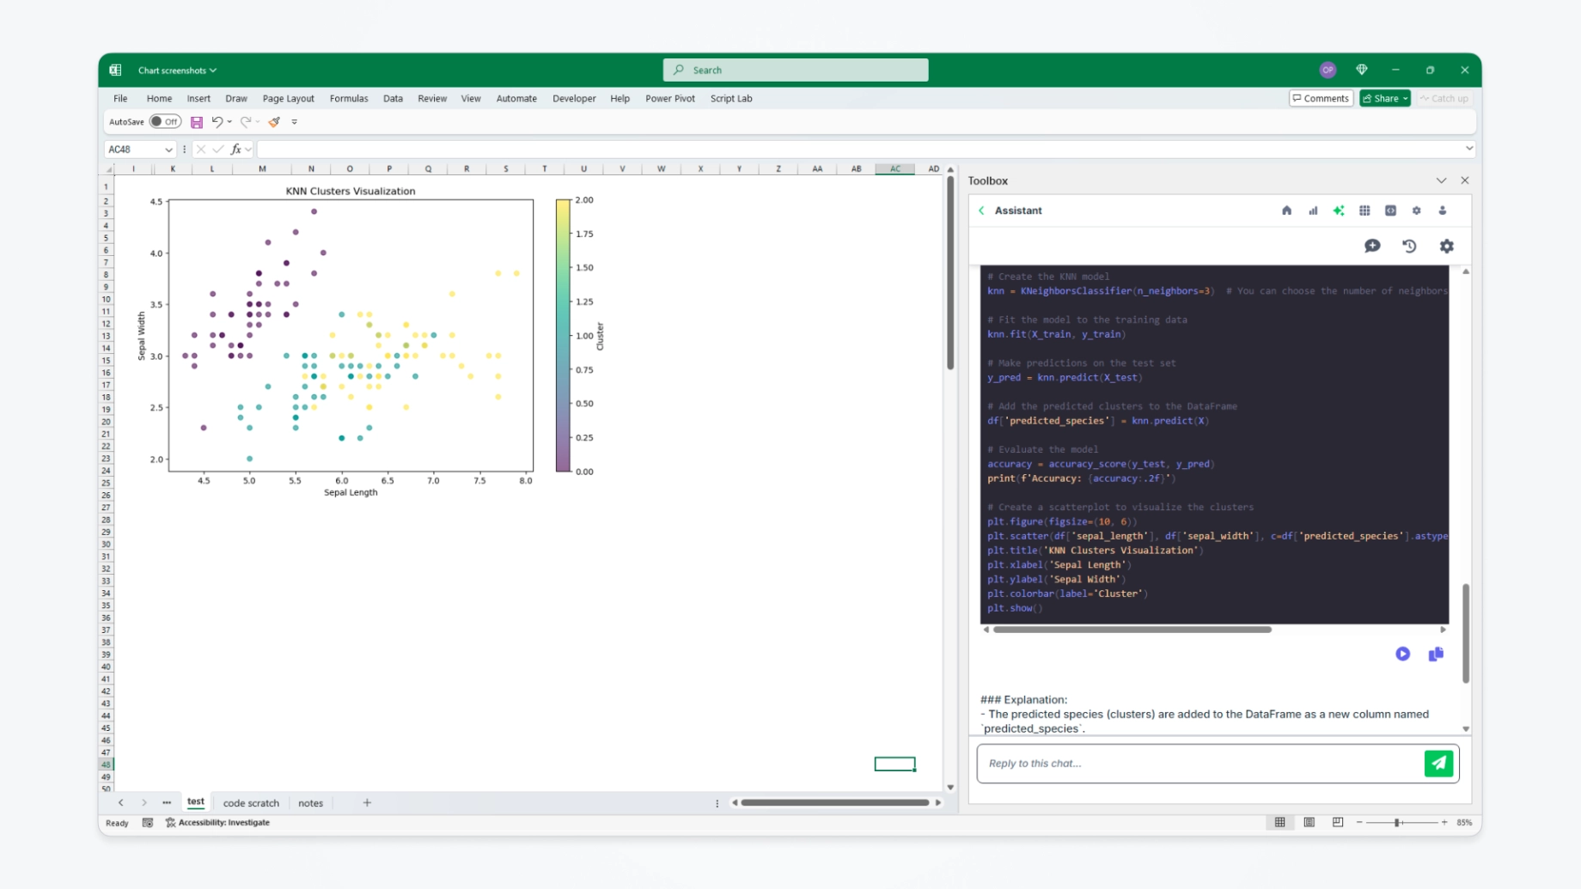Open the user profile icon in Toolbox
This screenshot has width=1581, height=889.
pos(1443,210)
